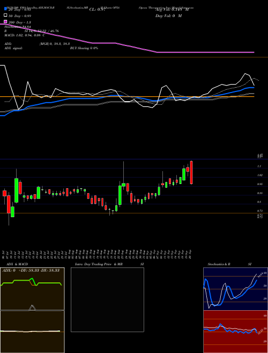Open the blue Stochastics chart panel
Screen dimensions: 268x353
235,289
